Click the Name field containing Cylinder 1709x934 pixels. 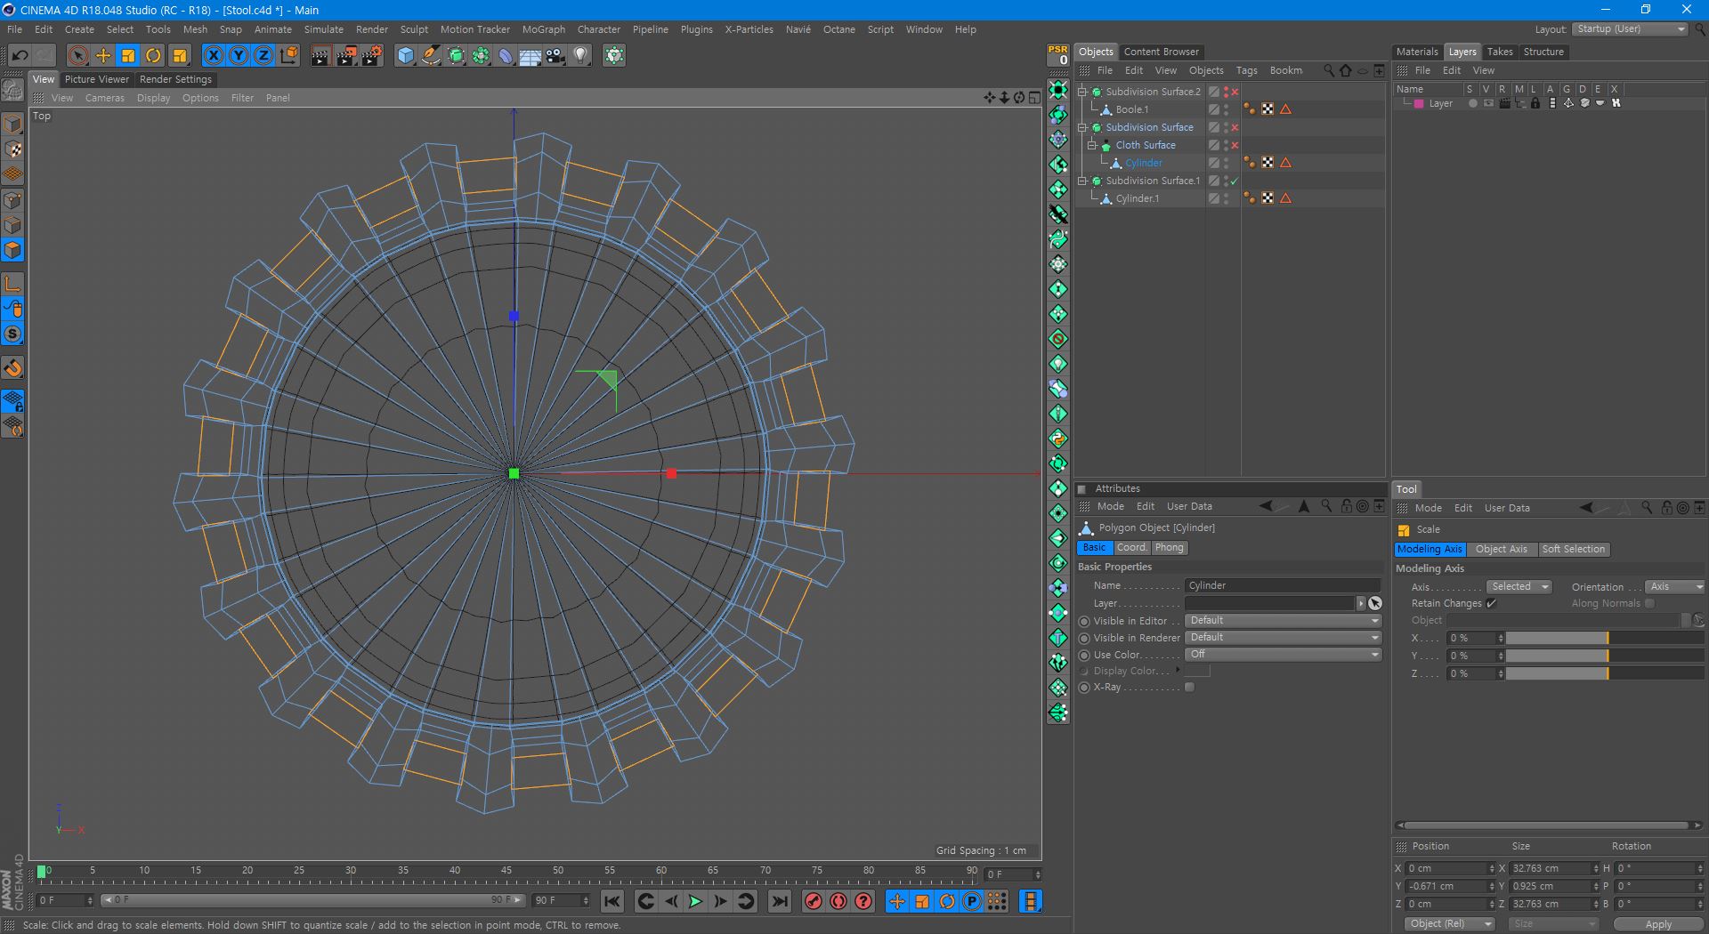[1283, 586]
